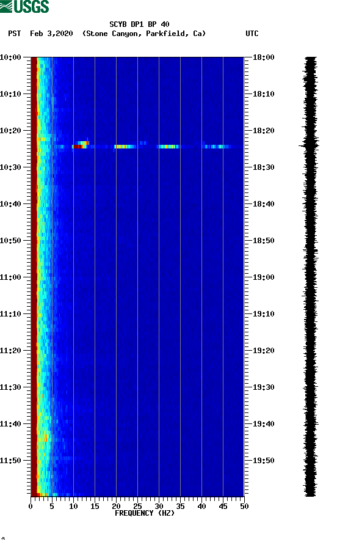Click the '40' frequency axis tick label

click(x=201, y=507)
